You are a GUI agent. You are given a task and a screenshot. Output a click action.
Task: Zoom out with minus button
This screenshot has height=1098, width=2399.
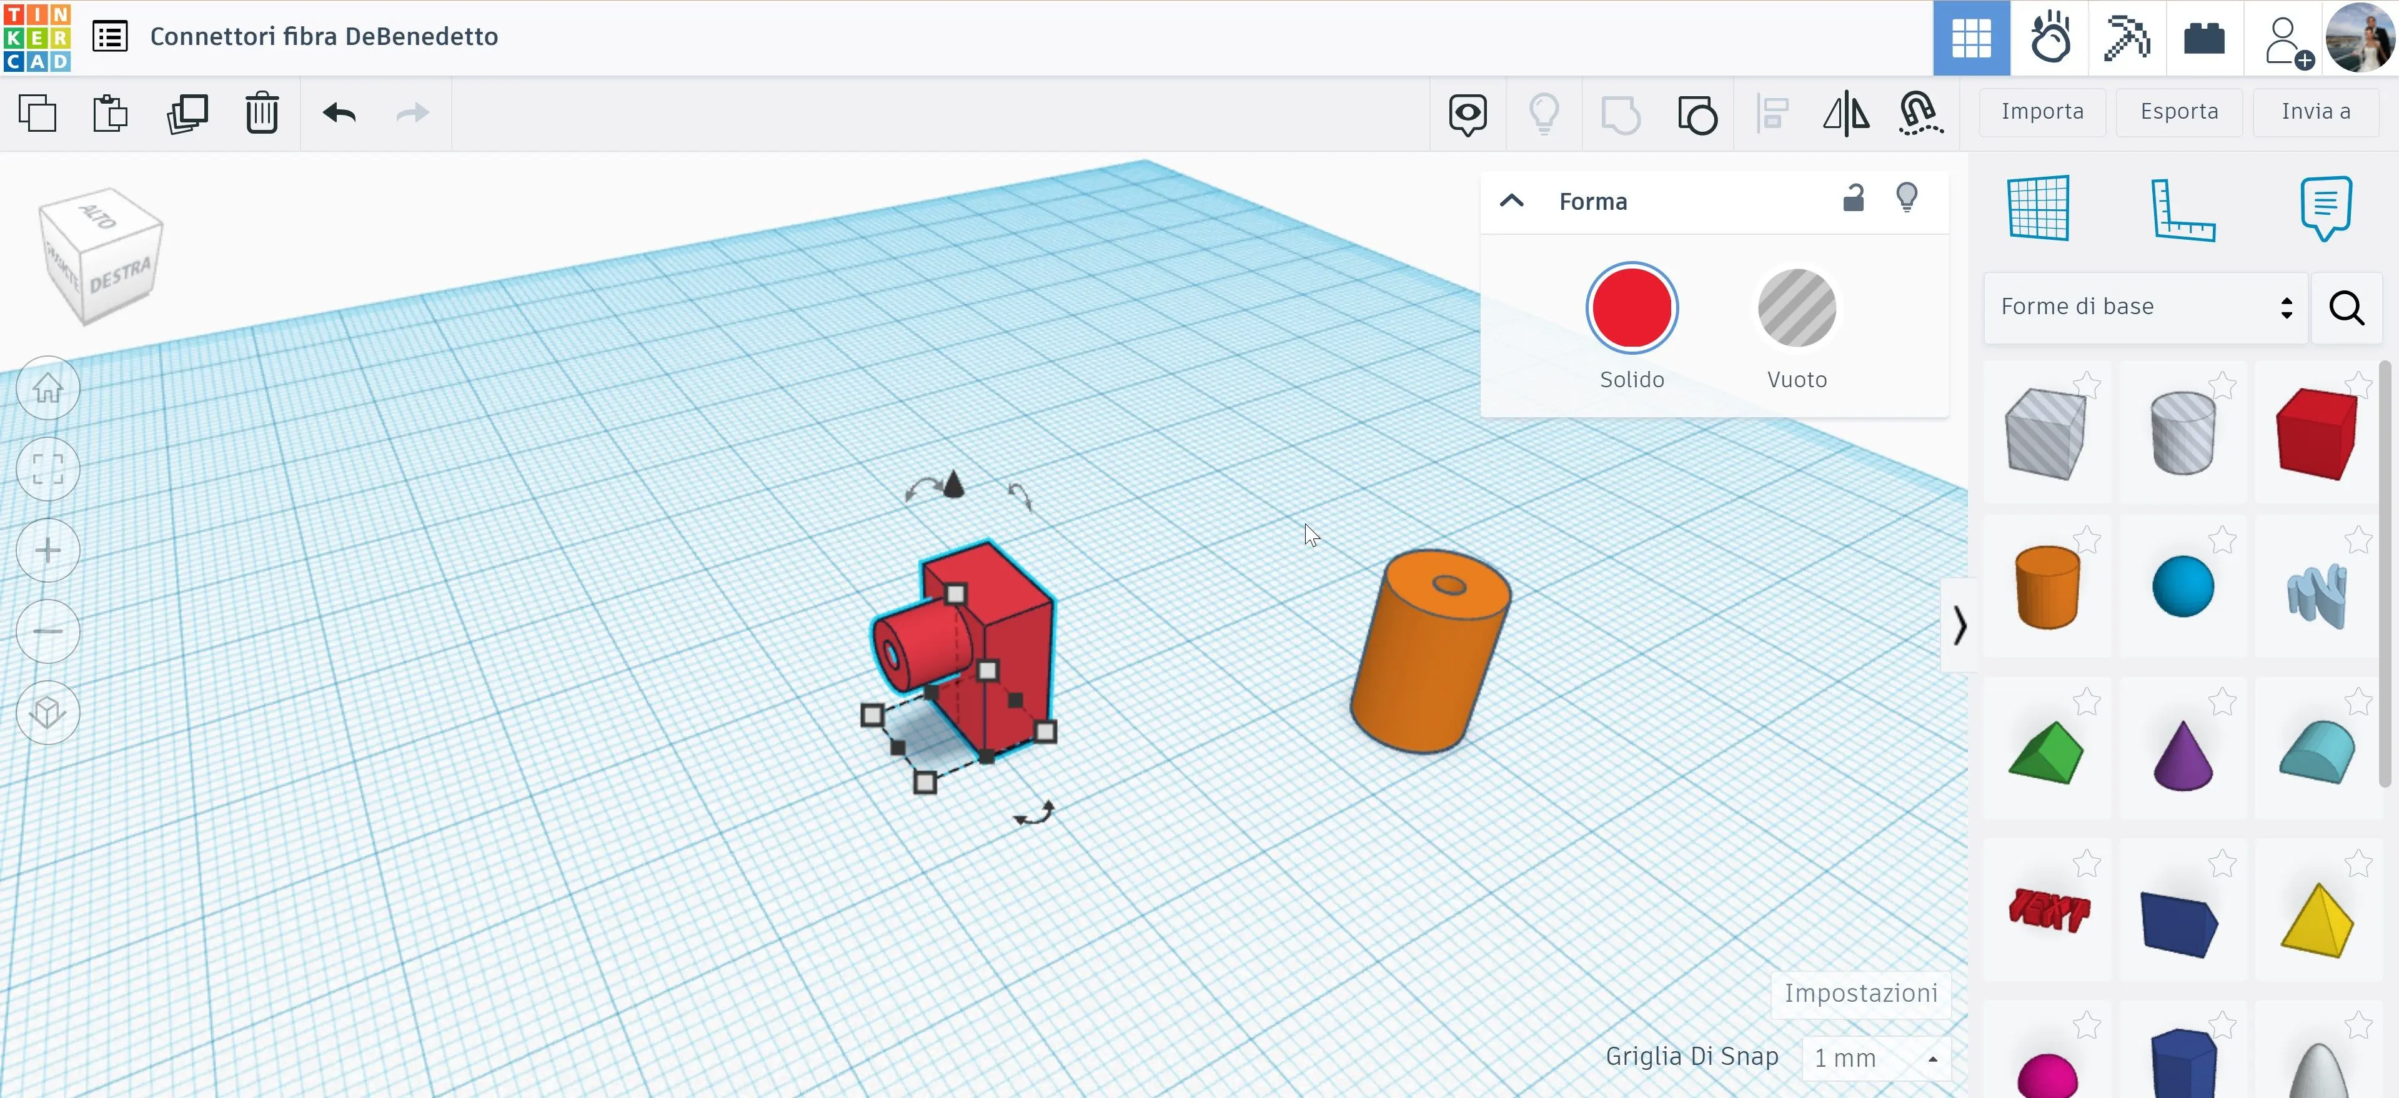click(47, 631)
